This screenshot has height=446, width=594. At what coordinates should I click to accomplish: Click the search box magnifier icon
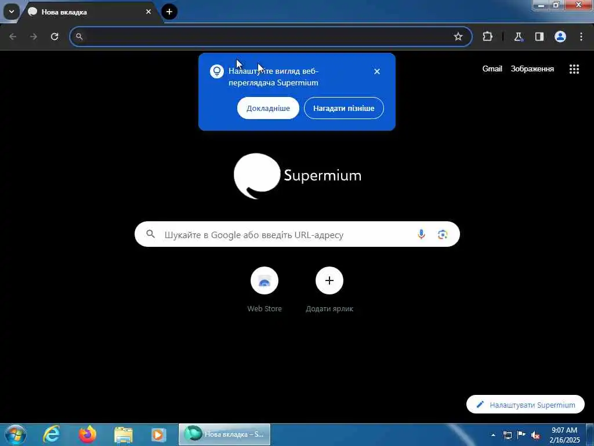pyautogui.click(x=150, y=234)
